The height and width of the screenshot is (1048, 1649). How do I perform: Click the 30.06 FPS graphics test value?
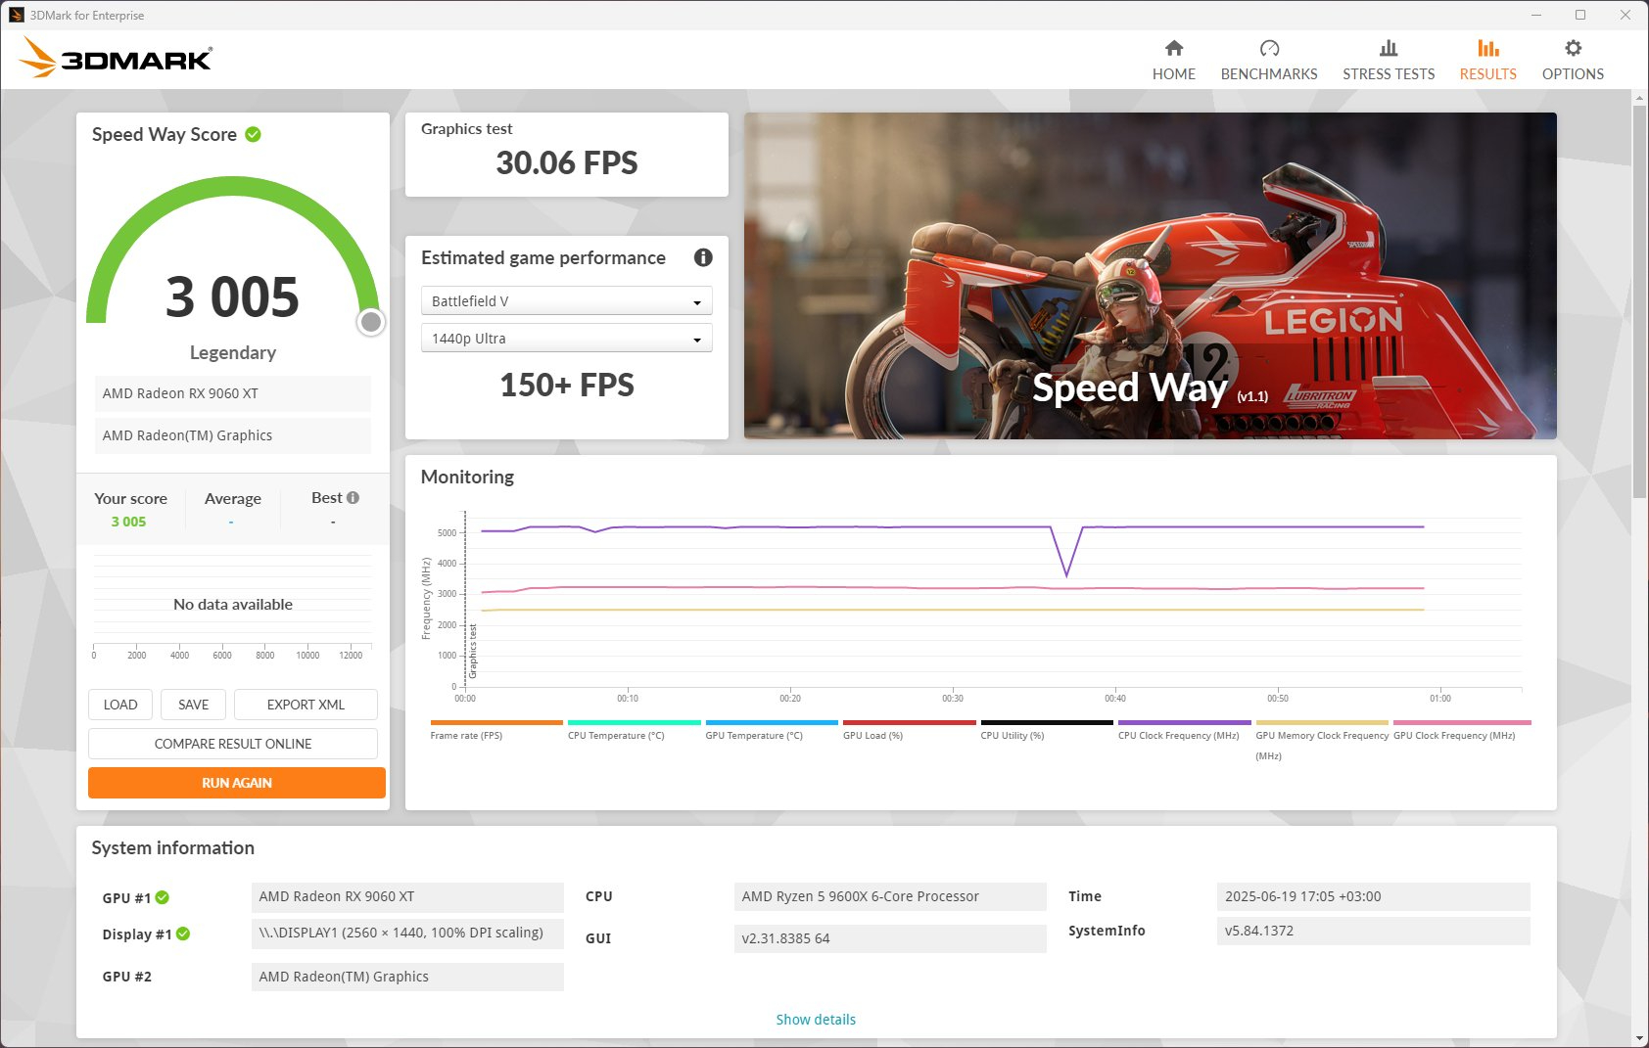pyautogui.click(x=567, y=162)
